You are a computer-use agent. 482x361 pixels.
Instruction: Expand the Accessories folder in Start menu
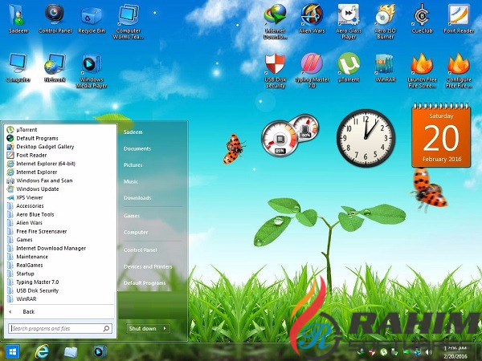click(x=30, y=205)
